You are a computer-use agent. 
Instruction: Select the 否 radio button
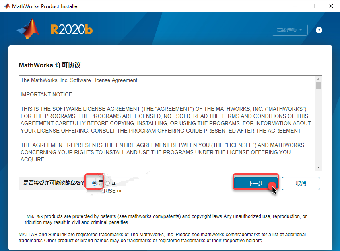[x=107, y=183]
